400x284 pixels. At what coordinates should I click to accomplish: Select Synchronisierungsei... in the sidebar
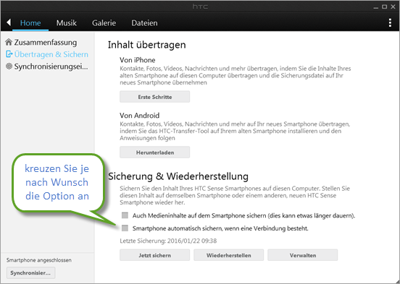coord(51,66)
